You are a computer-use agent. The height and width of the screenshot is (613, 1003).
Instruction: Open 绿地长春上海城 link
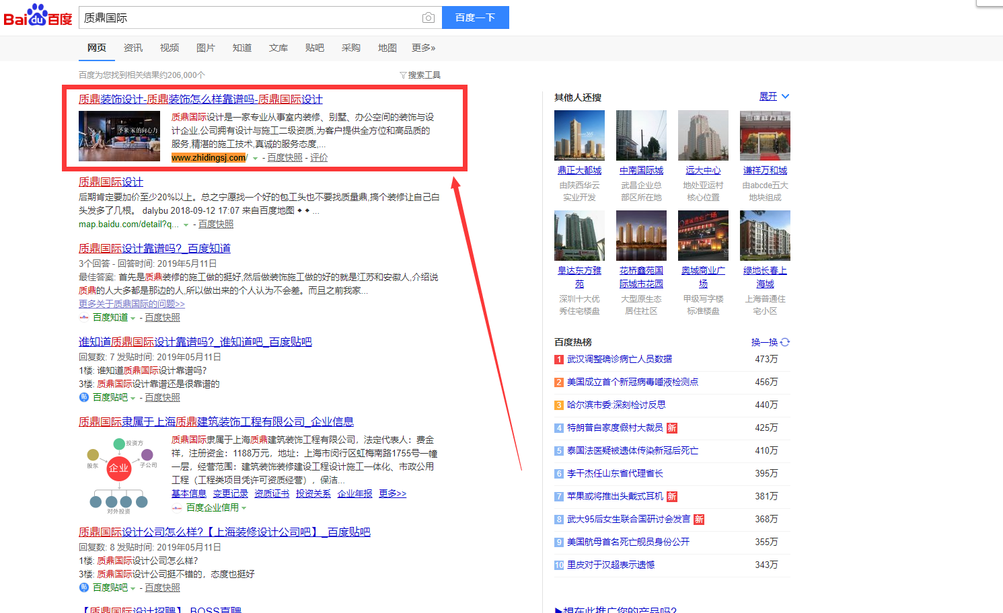765,277
